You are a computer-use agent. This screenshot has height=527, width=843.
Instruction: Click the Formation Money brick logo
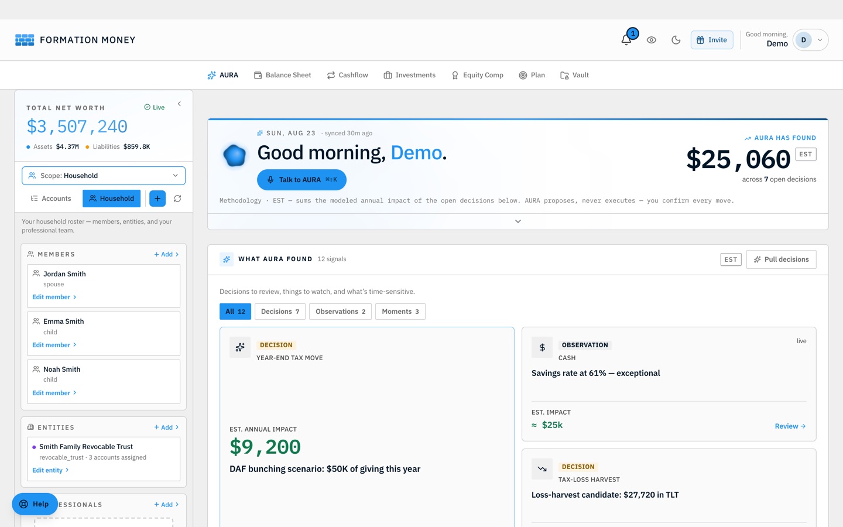[25, 40]
